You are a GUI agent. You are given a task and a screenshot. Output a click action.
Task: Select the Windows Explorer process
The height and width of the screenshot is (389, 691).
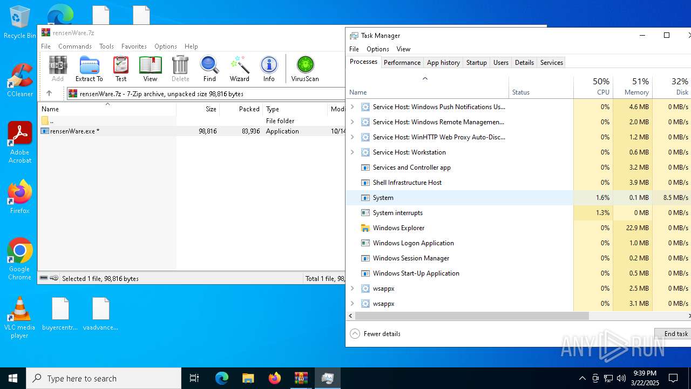(x=518, y=228)
